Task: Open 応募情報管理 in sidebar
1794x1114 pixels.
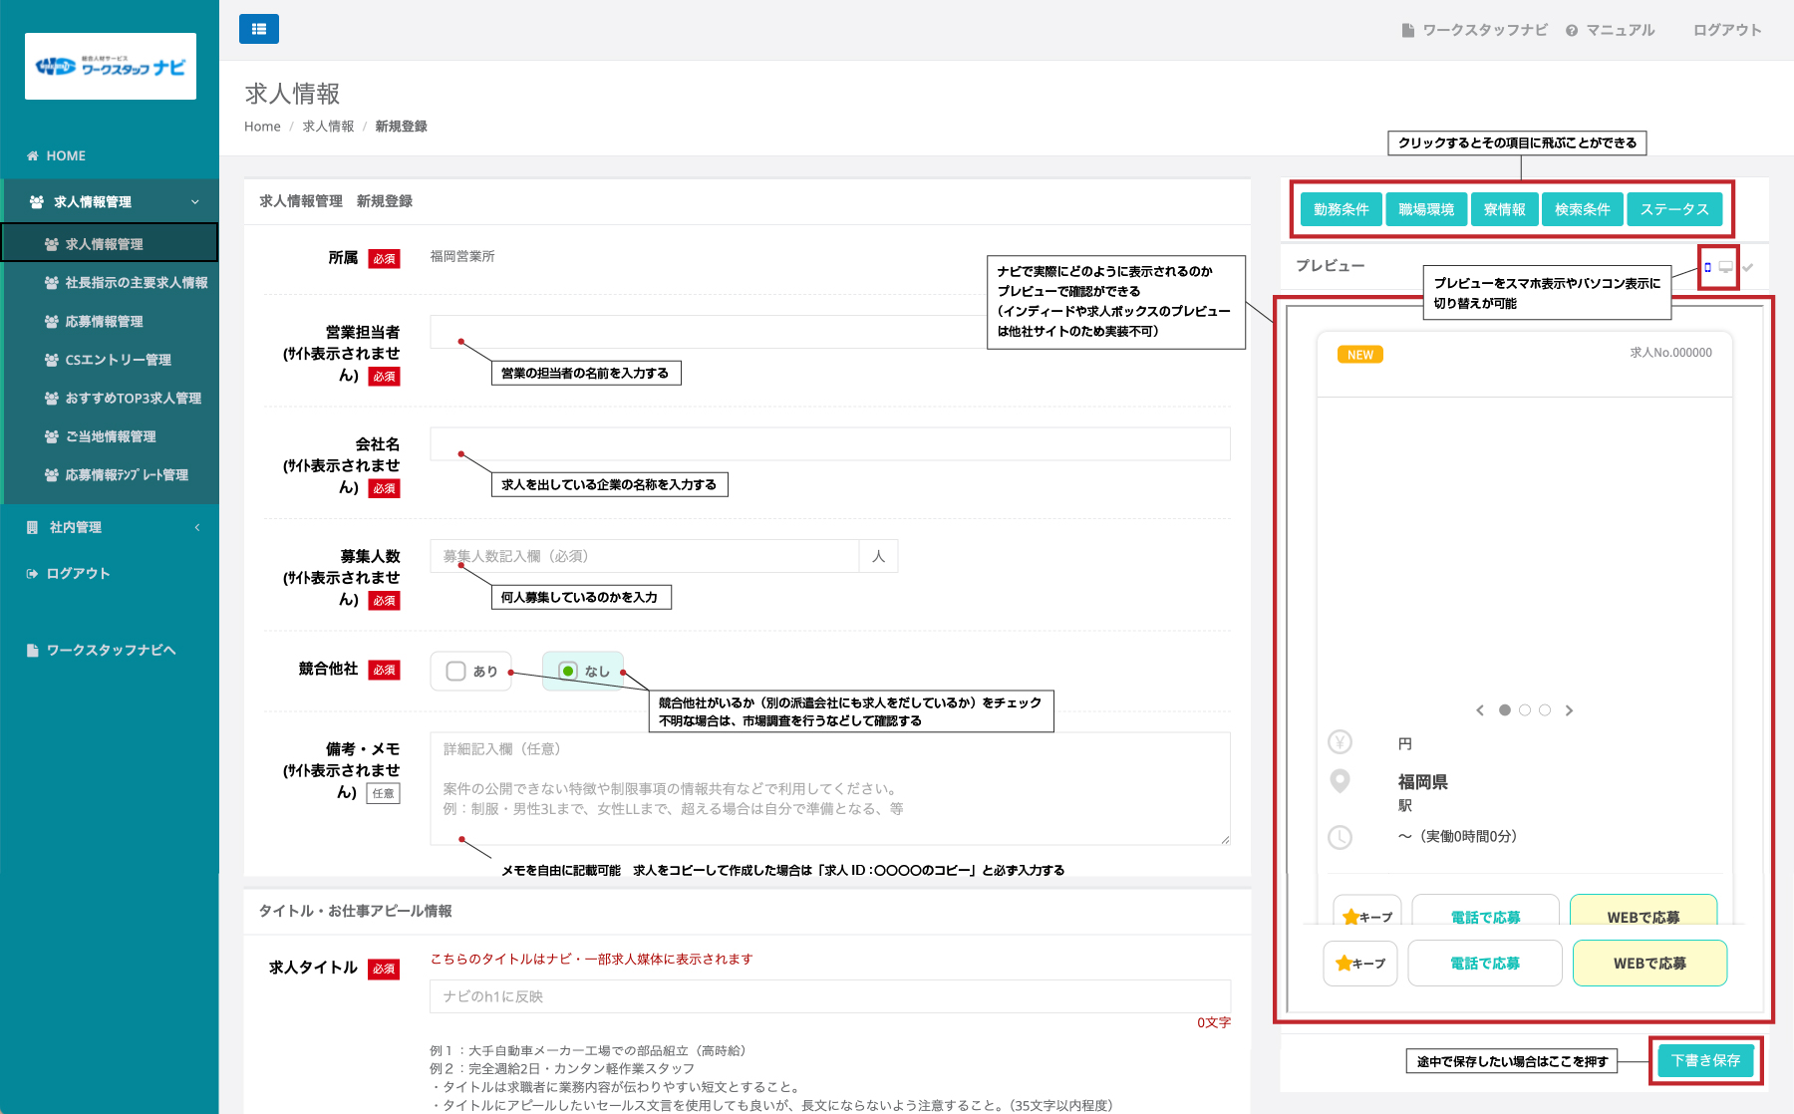Action: (x=104, y=321)
